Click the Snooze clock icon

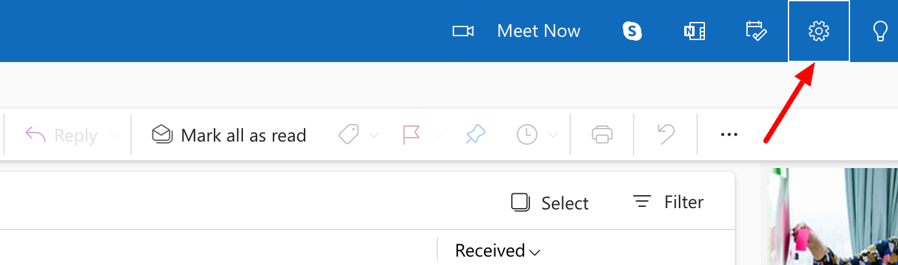coord(527,134)
